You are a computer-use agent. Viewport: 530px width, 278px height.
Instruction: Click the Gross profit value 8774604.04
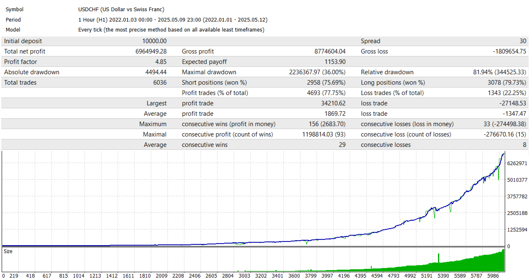pos(330,51)
